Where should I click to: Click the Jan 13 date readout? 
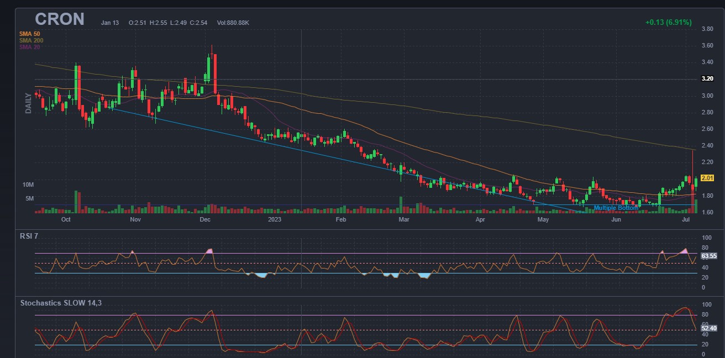110,23
